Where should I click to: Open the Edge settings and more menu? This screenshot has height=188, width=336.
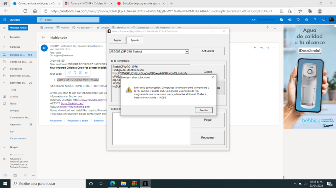pyautogui.click(x=330, y=11)
